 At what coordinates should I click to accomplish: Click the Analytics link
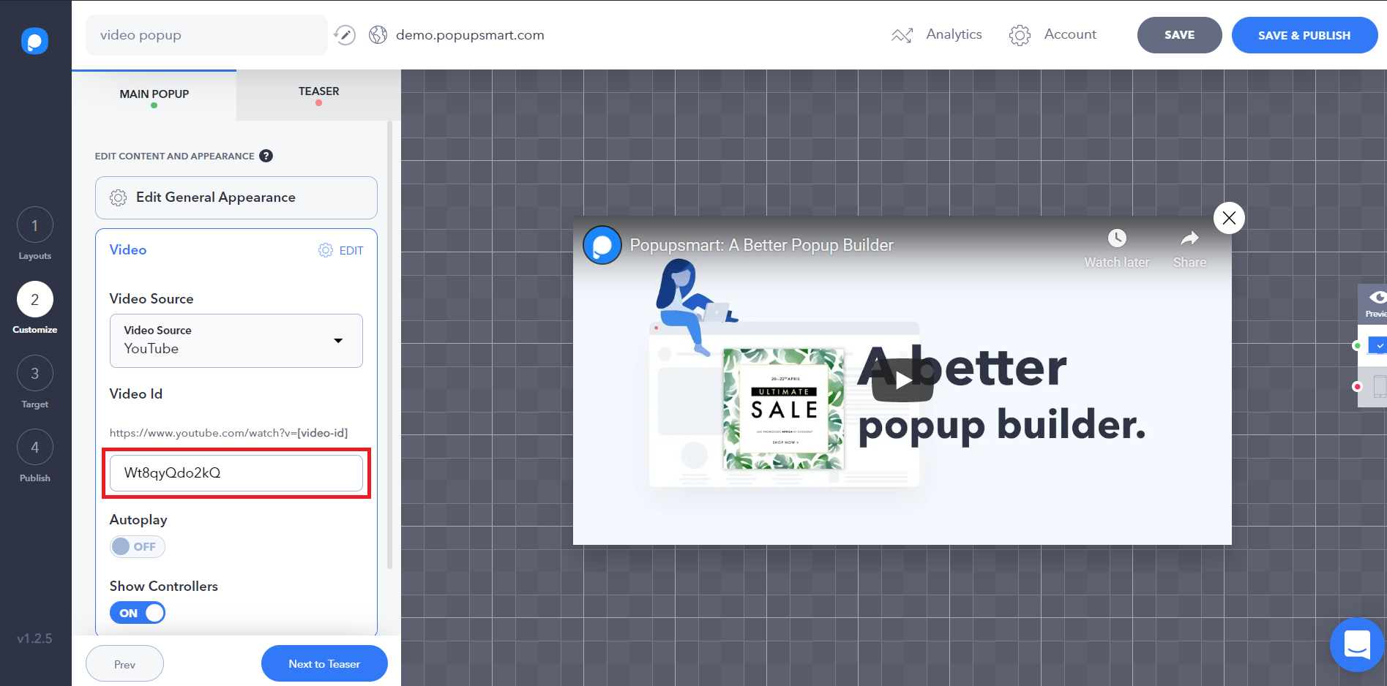tap(954, 34)
